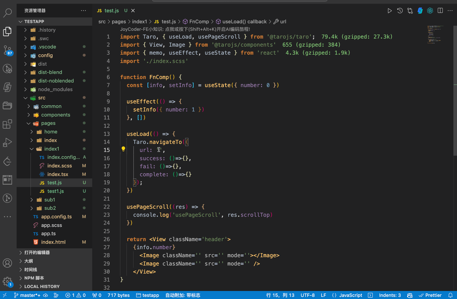Expand the 打开的编辑器 open editors section
Viewport: 457px width, 299px height.
pos(54,252)
